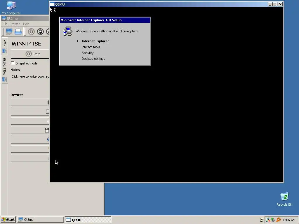Click the dark stop machine icon in QtEmu toolbar
The width and height of the screenshot is (299, 224).
(40, 32)
